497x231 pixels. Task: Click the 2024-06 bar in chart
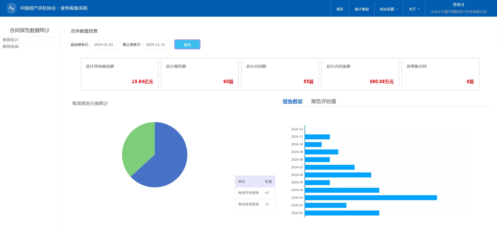[x=338, y=175]
